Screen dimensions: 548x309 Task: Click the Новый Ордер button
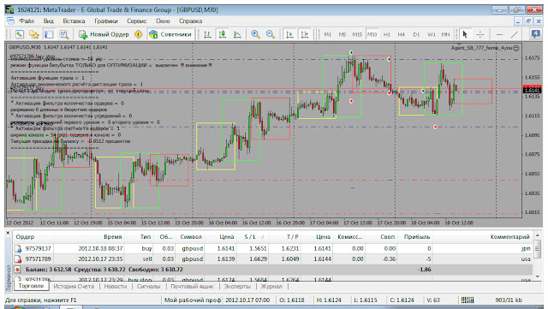[x=104, y=34]
